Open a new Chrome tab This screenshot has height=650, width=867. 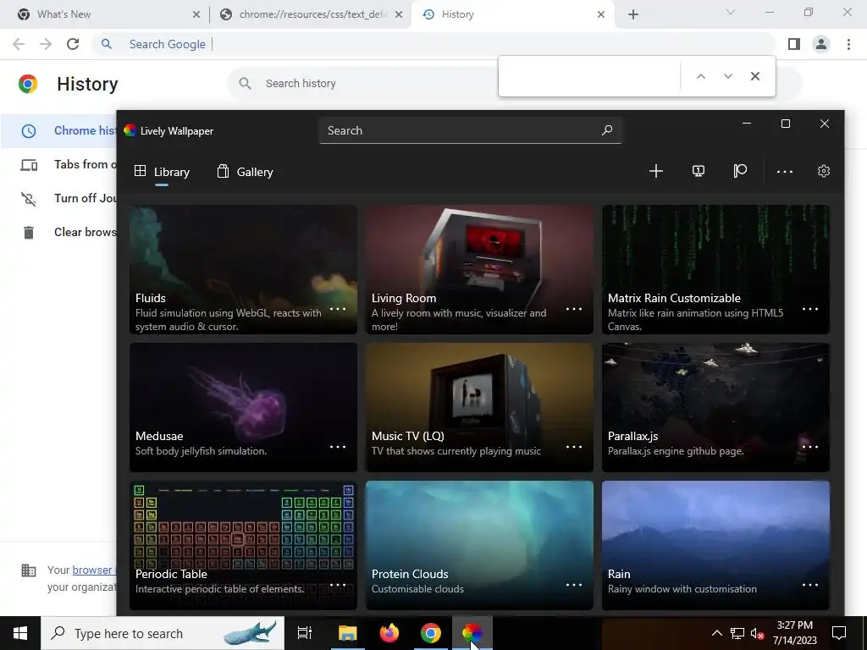pos(633,14)
